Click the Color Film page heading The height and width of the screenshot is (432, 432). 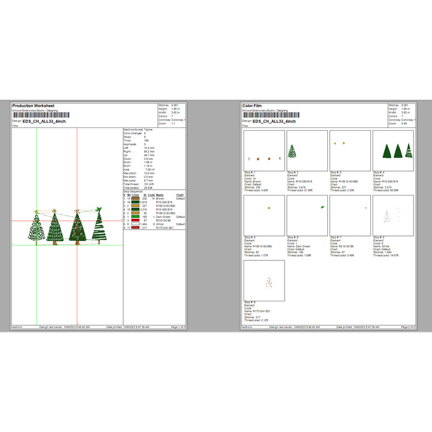(256, 106)
